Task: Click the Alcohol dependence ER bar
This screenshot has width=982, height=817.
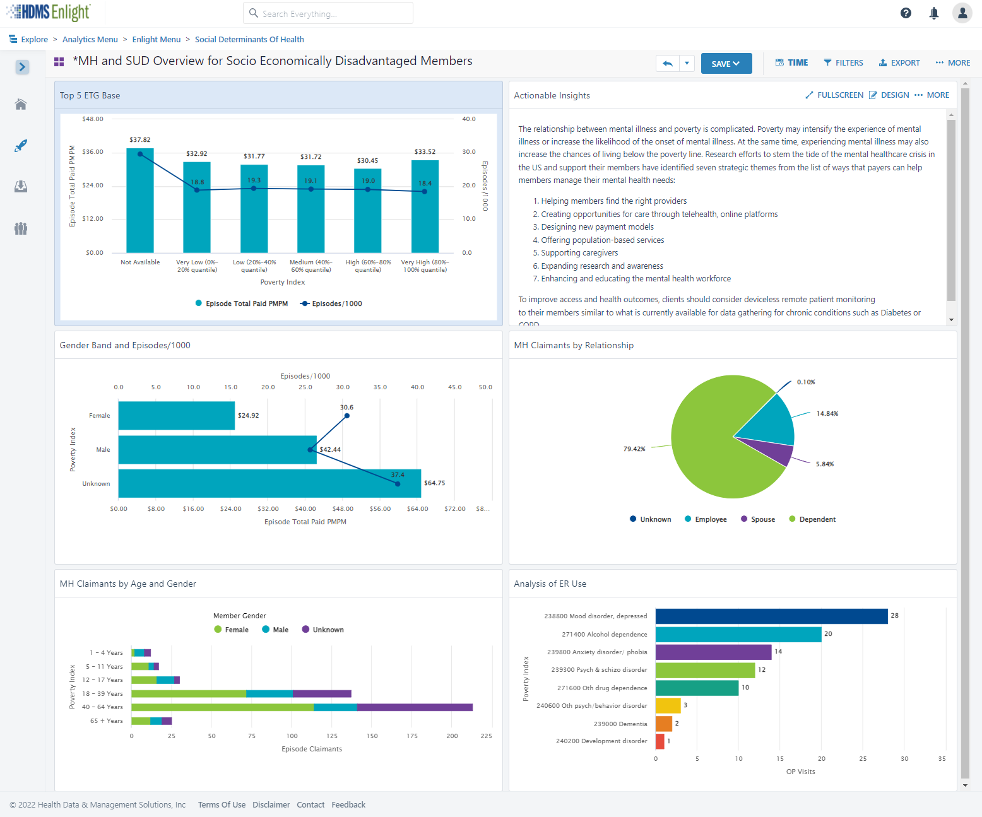Action: coord(738,635)
